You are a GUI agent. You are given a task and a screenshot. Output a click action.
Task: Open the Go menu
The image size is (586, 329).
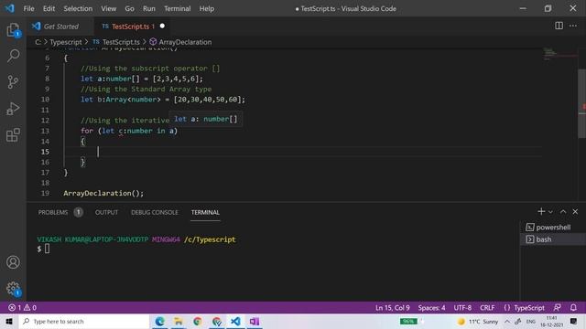129,8
